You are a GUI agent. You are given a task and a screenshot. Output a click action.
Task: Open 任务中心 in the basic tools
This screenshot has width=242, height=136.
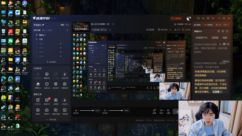(38, 102)
